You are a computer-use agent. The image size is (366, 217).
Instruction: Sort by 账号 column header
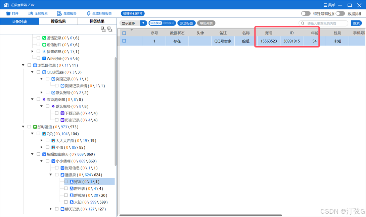click(x=269, y=33)
